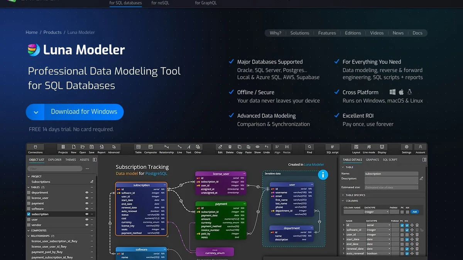Check the vendor table checkbox
The width and height of the screenshot is (463, 260).
point(29,225)
